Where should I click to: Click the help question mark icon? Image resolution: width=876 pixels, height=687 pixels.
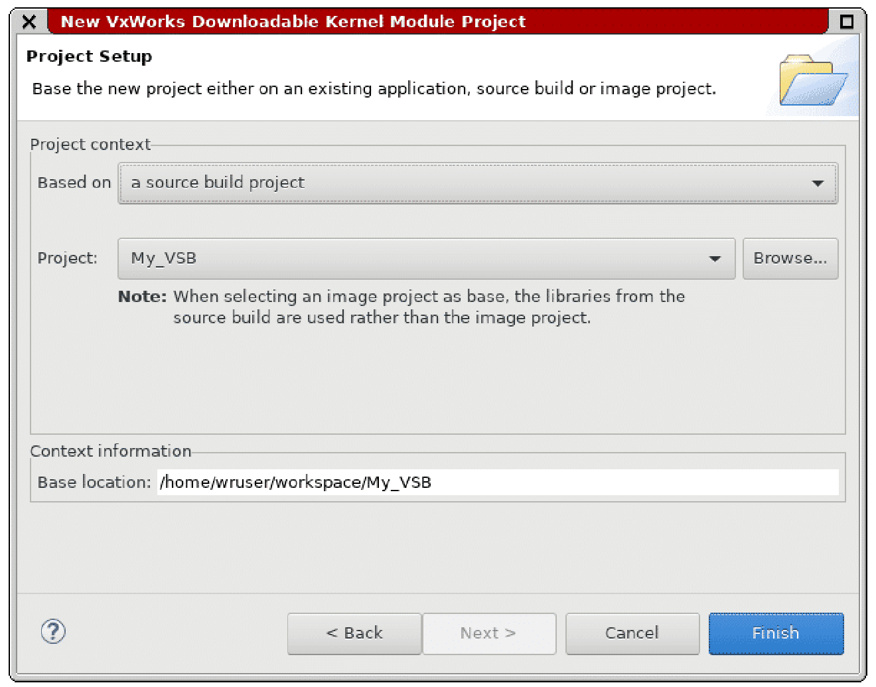pyautogui.click(x=53, y=633)
